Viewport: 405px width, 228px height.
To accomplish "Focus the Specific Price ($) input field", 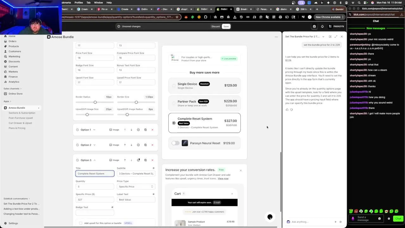I will [x=95, y=199].
